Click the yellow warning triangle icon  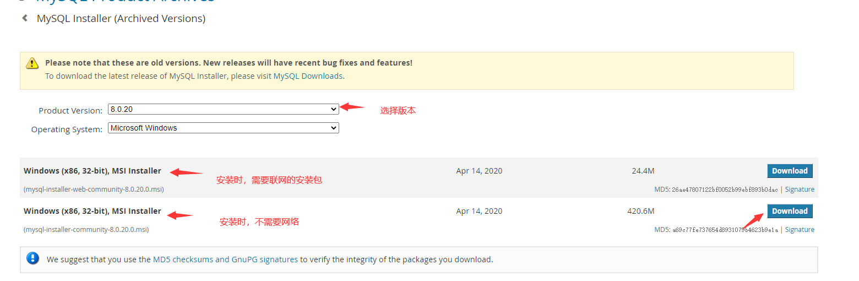tap(32, 63)
